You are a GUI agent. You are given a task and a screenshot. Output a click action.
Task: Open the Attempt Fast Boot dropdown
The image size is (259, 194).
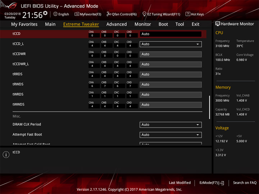(171, 135)
